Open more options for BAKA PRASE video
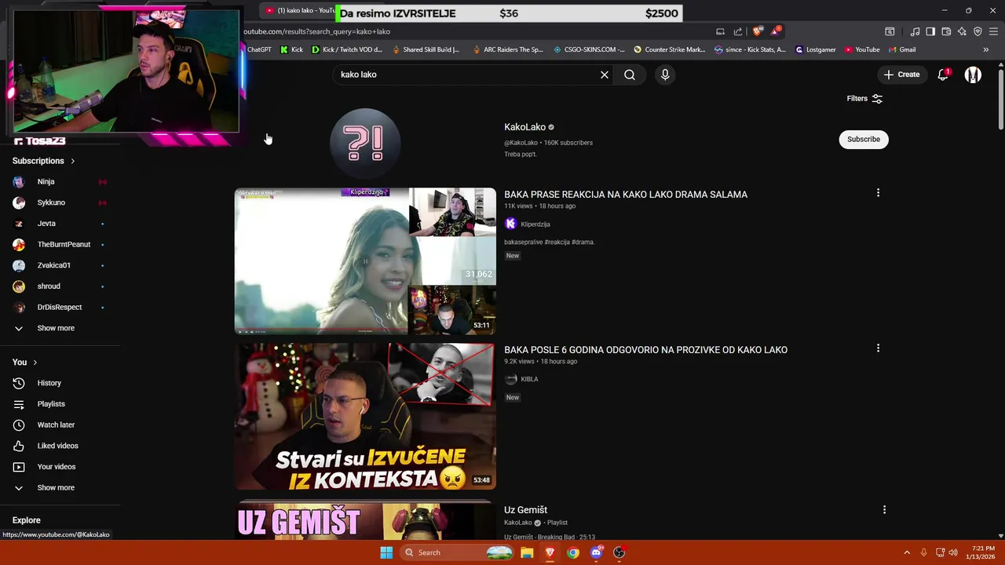 click(x=878, y=193)
